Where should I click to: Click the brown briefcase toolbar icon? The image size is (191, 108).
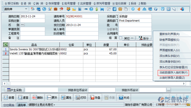coord(56,9)
